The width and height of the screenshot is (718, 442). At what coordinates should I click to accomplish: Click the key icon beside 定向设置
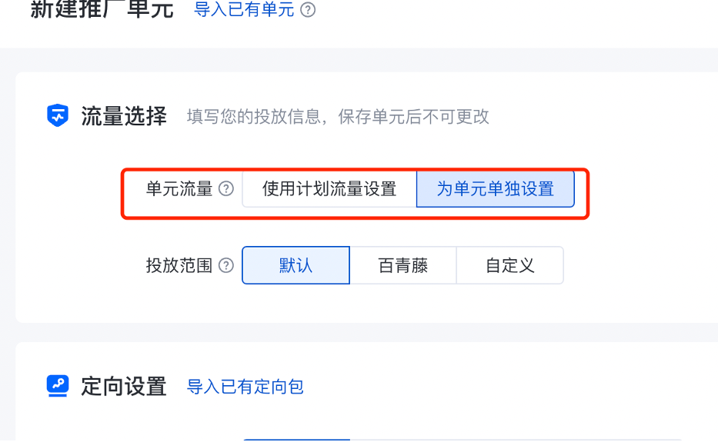(x=58, y=386)
